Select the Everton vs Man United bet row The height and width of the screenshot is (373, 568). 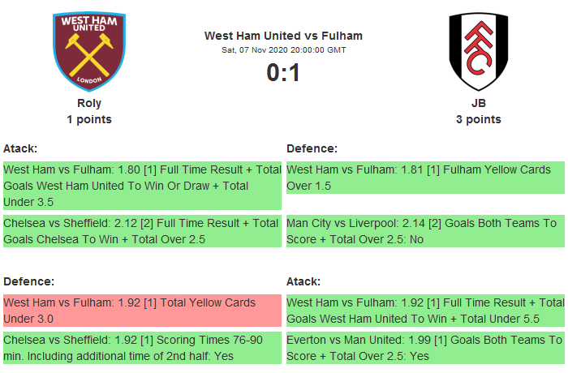tap(424, 348)
